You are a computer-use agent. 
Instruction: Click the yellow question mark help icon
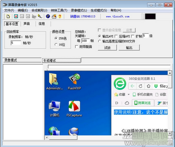60,16
